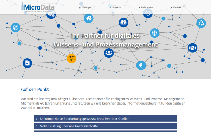This screenshot has width=211, height=132.
Task: Click the document checkmark icon
Action: tap(27, 63)
